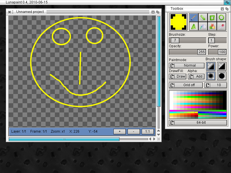Select the green polygon tool
This screenshot has width=231, height=173.
(x=194, y=27)
